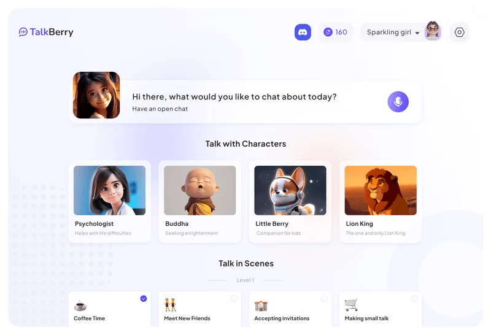
Task: Click the microphone button to start speaking
Action: 398,102
